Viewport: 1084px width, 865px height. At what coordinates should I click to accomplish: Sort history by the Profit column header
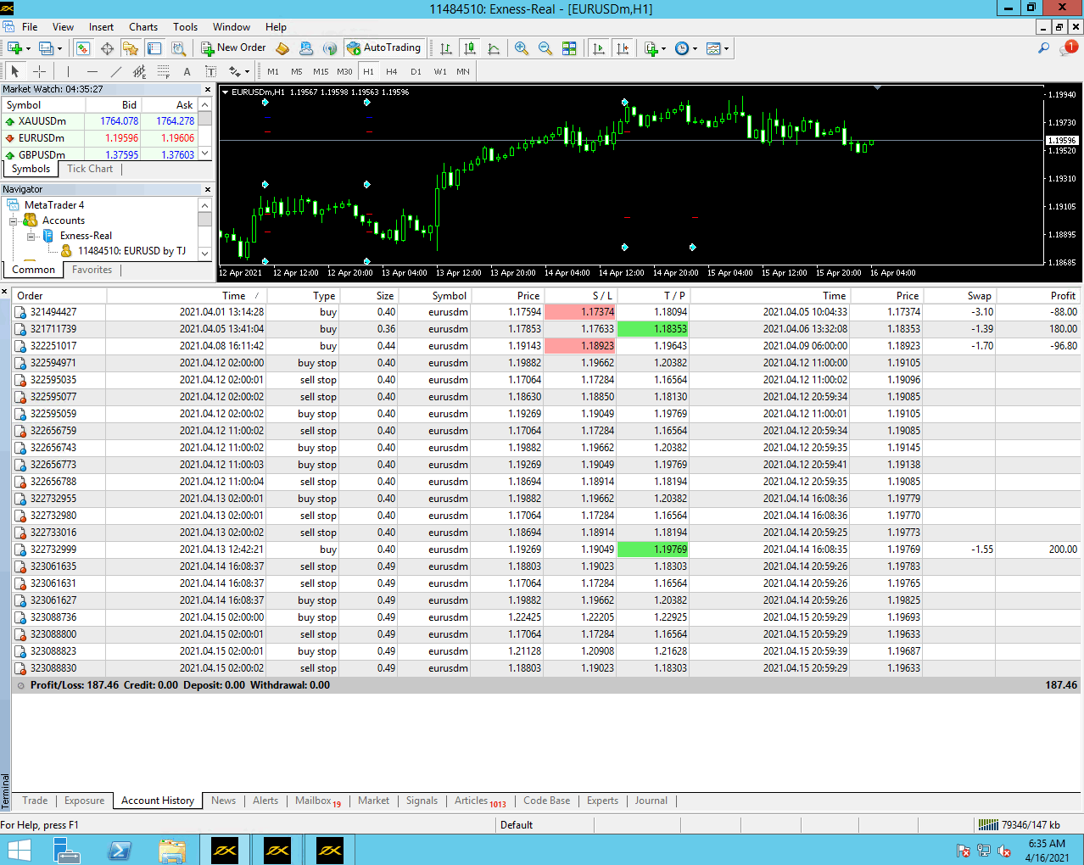(1039, 296)
